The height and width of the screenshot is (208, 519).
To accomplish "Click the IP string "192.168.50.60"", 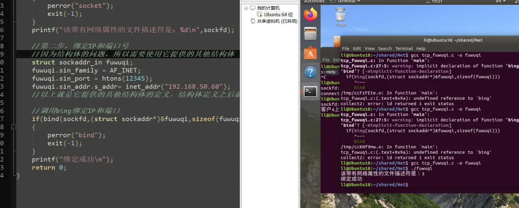I will [194, 86].
